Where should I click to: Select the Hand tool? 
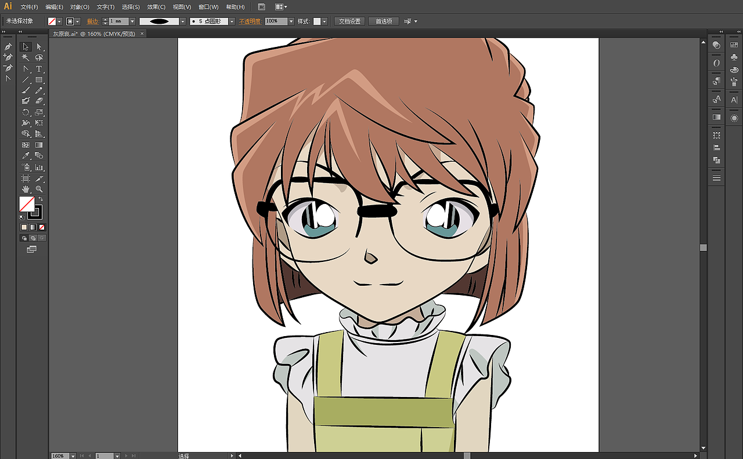click(x=26, y=189)
